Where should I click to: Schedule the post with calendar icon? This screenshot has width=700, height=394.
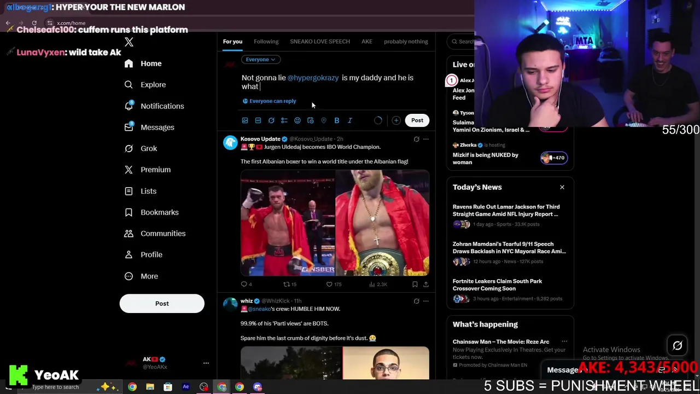(x=311, y=120)
